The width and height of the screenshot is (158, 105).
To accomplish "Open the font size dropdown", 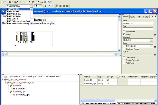I will coord(40,6).
